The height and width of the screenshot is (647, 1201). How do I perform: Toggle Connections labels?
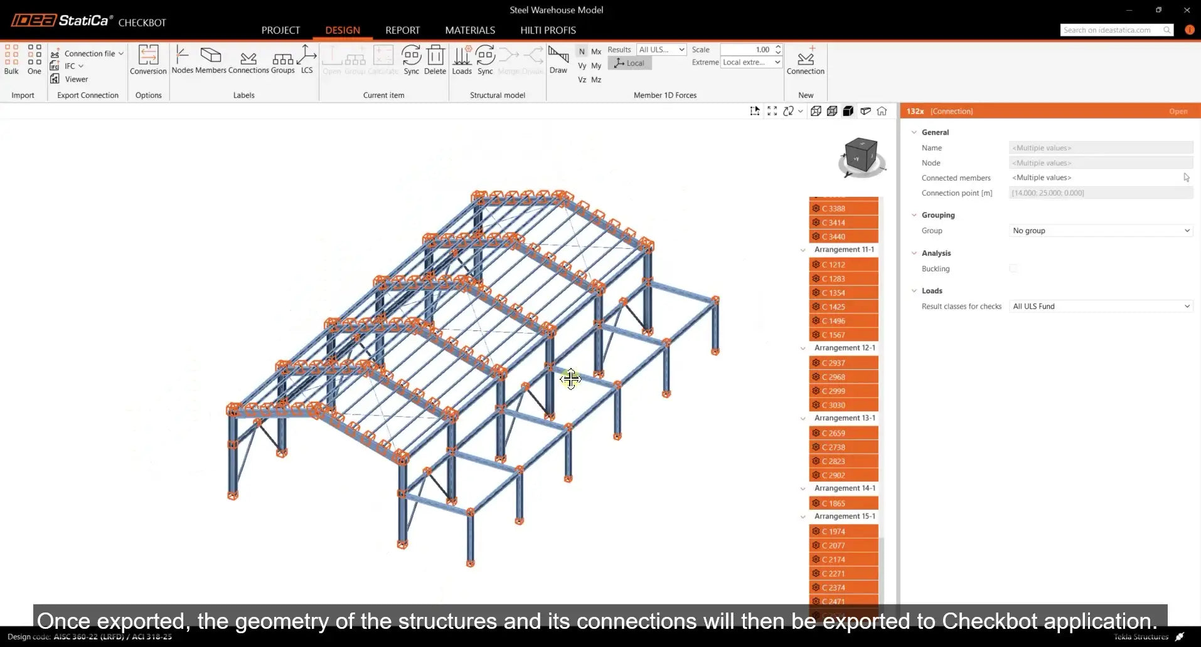click(248, 60)
